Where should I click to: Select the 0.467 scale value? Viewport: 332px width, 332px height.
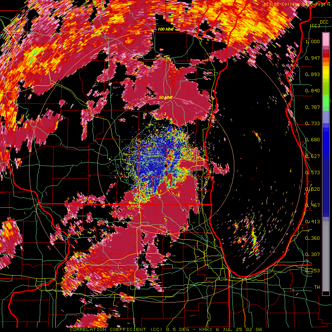(312, 205)
